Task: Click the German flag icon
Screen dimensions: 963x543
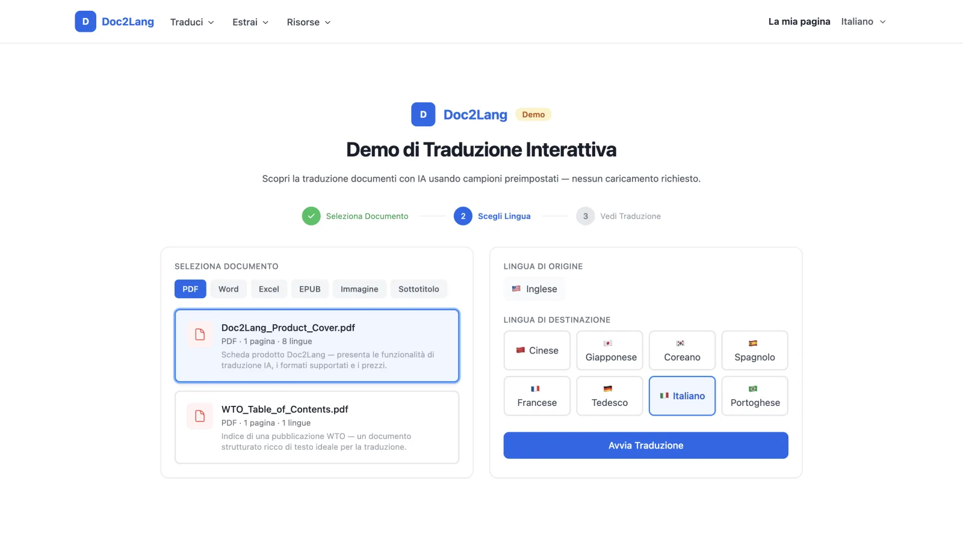Action: [608, 388]
